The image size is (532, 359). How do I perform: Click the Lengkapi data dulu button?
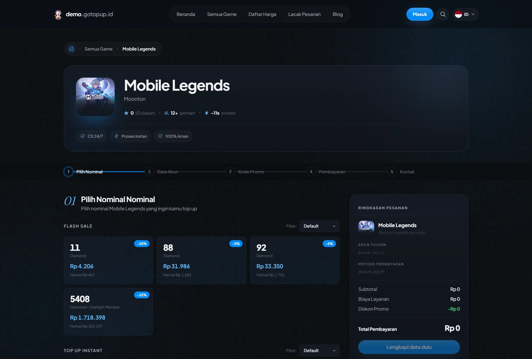[x=409, y=347]
